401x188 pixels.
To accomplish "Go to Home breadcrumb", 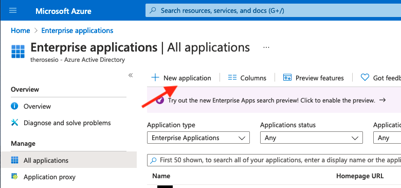I will [21, 31].
